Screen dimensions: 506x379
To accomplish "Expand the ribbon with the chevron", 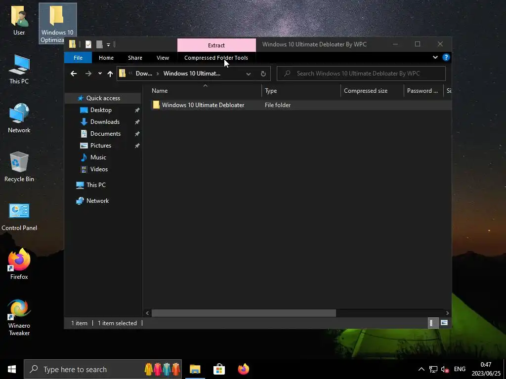I will (435, 57).
